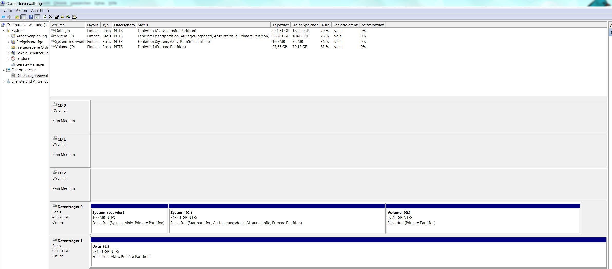Click the magnifier search icon in toolbar
This screenshot has width=612, height=269.
[x=68, y=17]
